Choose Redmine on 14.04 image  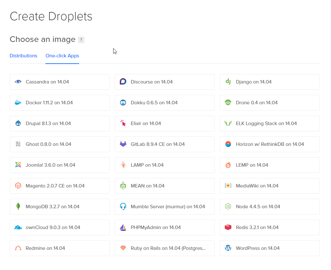[x=60, y=248]
